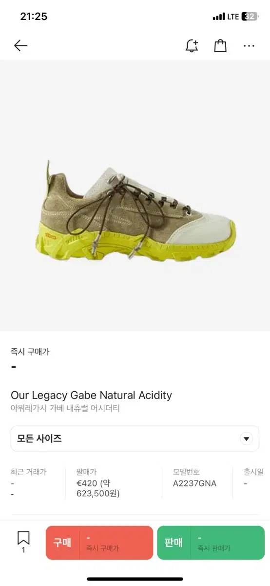Open the shopping bag icon
This screenshot has height=586, width=270.
click(x=220, y=46)
